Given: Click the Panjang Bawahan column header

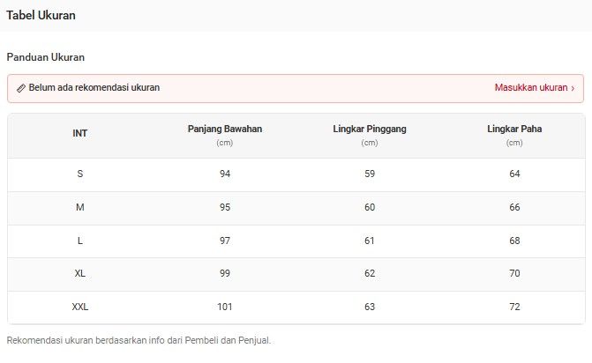Looking at the screenshot, I should coord(225,130).
